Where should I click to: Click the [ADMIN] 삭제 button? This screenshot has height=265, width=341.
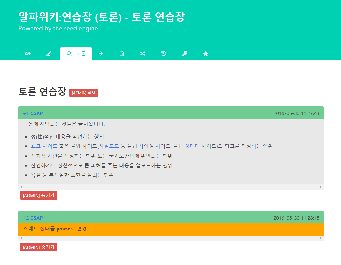(x=84, y=93)
